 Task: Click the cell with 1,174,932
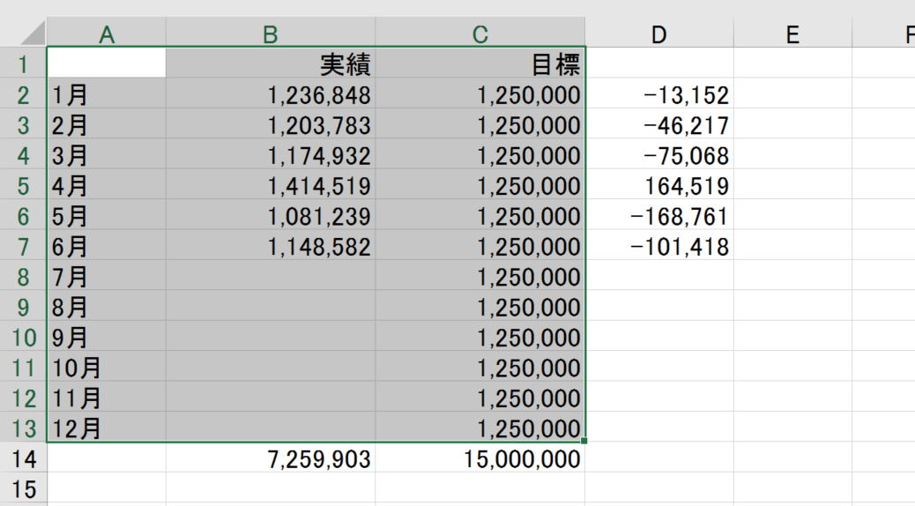(271, 154)
